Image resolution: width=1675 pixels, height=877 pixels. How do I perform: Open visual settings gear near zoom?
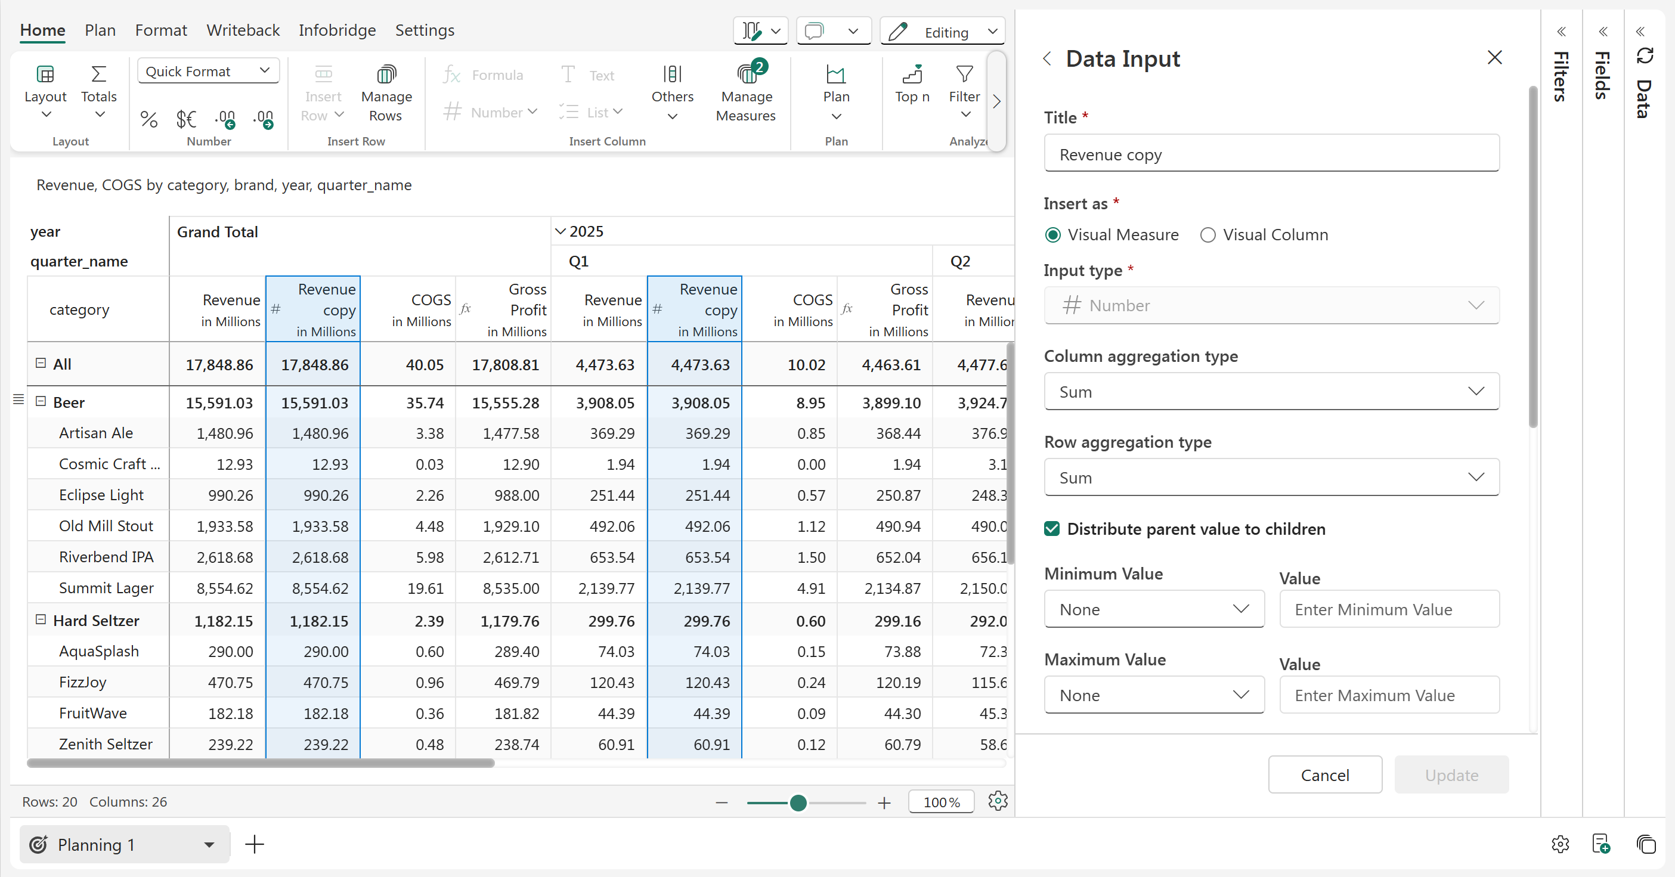point(998,801)
